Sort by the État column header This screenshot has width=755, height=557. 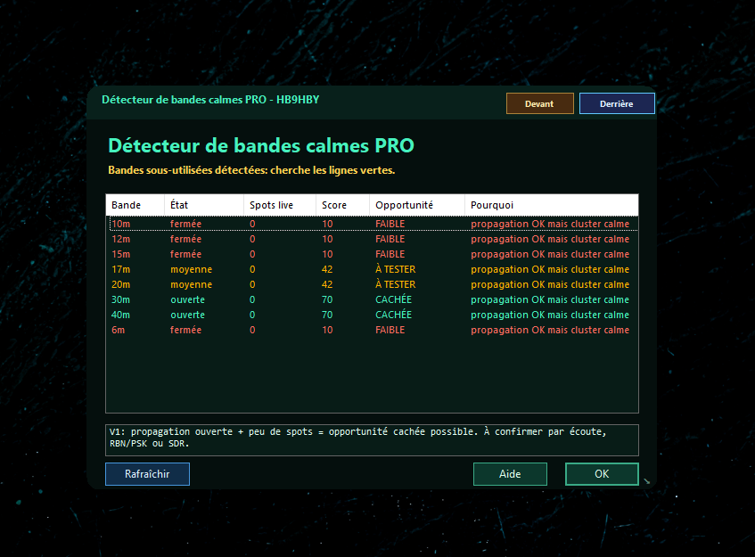[204, 205]
